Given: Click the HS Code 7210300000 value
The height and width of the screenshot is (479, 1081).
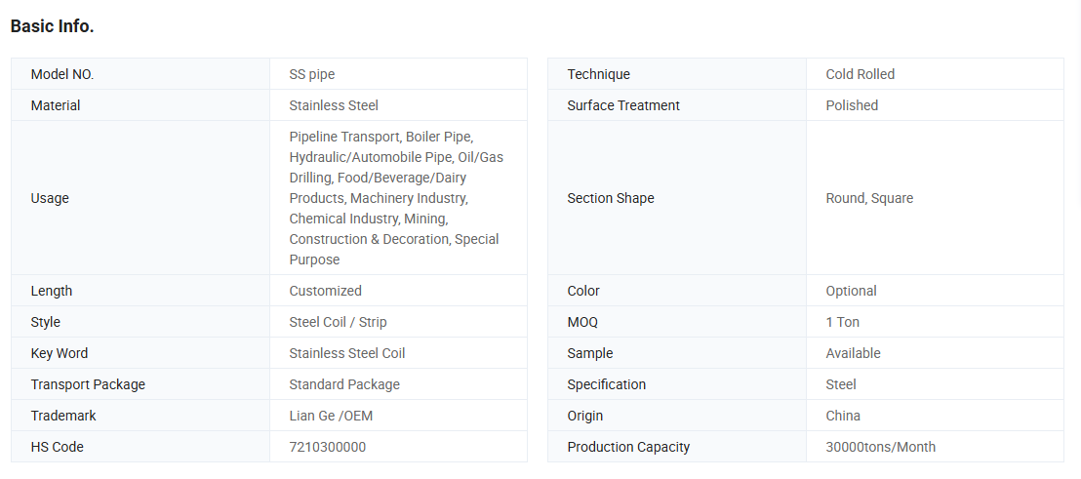Looking at the screenshot, I should point(327,447).
